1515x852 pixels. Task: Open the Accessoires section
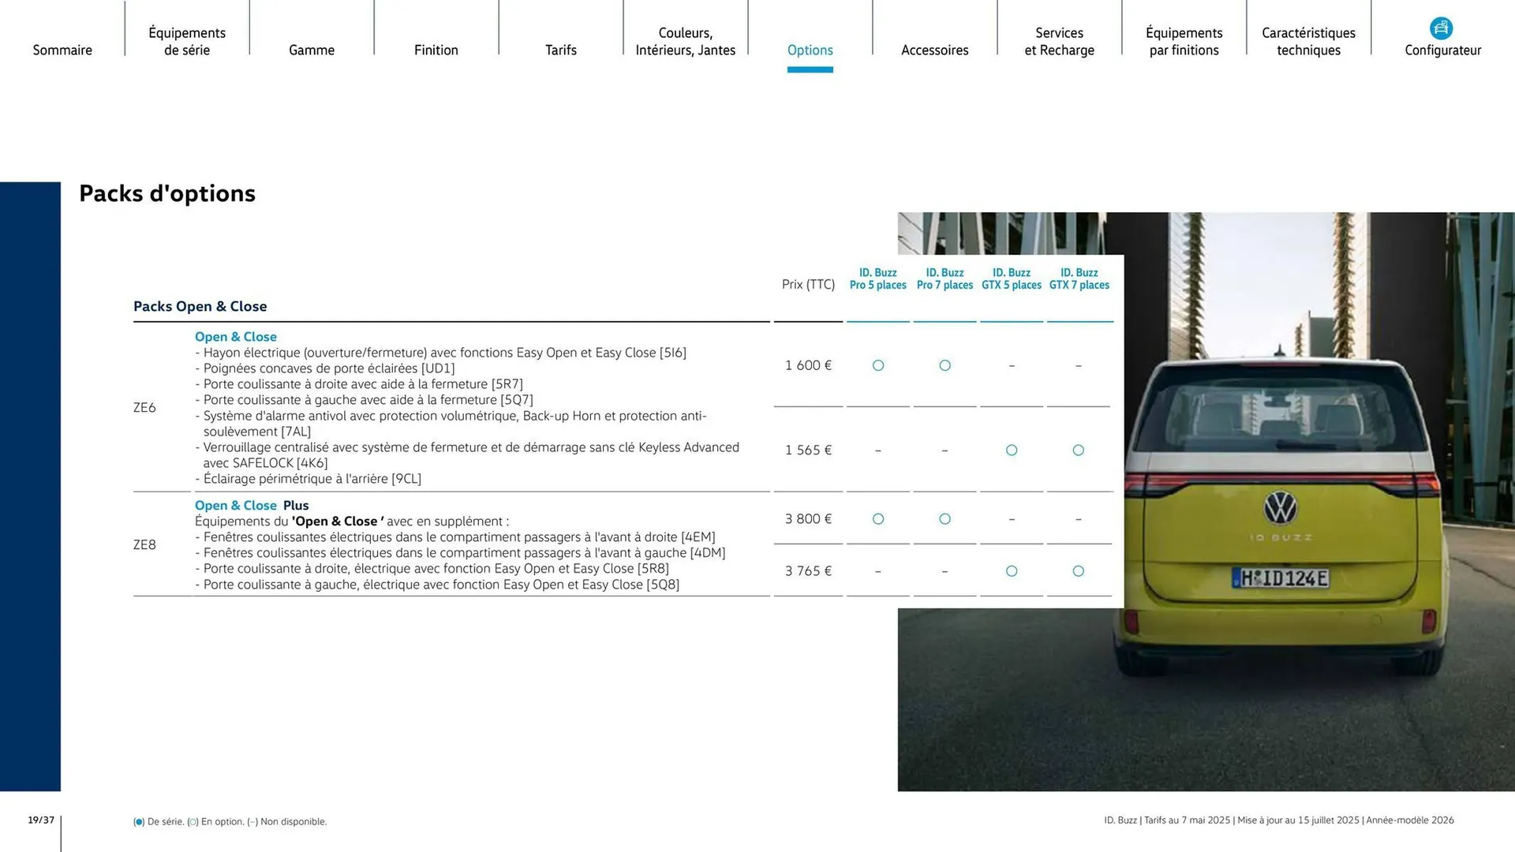point(934,50)
